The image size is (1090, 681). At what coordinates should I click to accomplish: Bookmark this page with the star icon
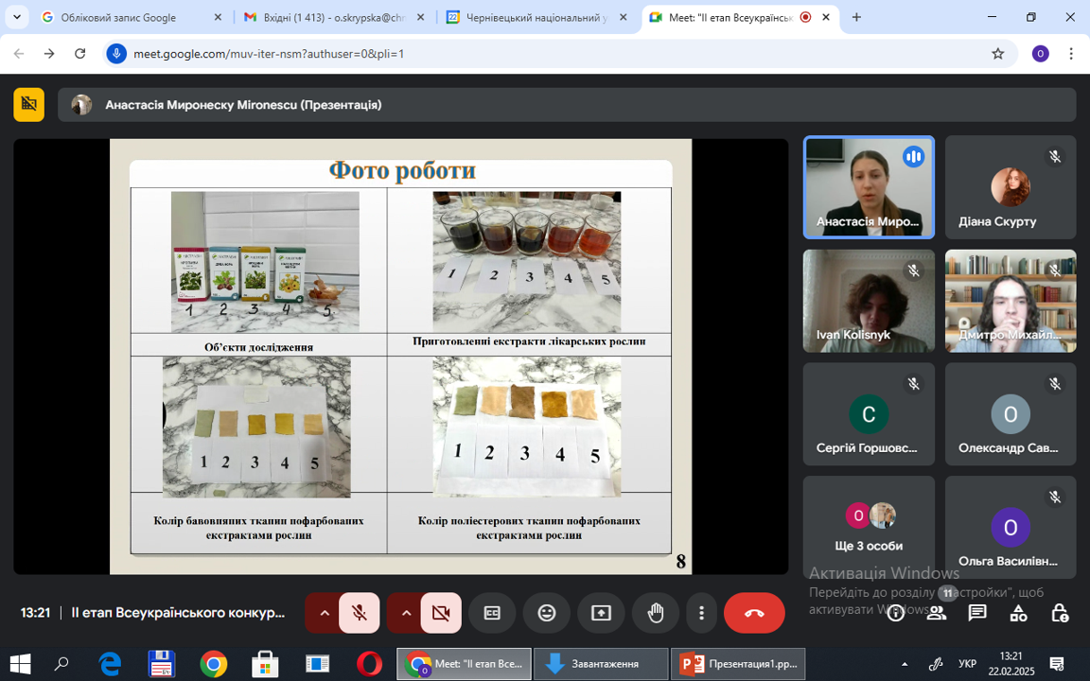pyautogui.click(x=997, y=54)
